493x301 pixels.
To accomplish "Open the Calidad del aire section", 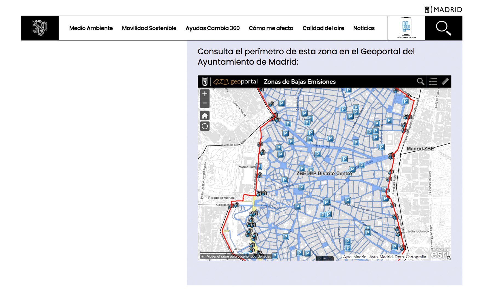I will 323,28.
